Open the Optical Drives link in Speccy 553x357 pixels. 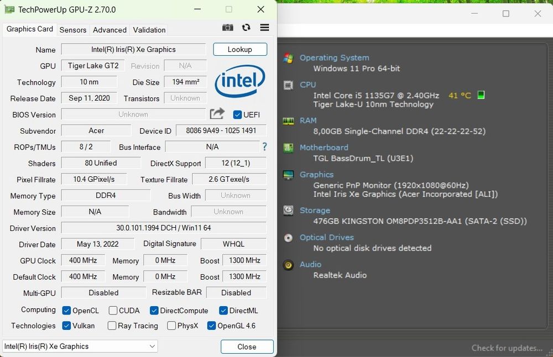click(x=327, y=238)
